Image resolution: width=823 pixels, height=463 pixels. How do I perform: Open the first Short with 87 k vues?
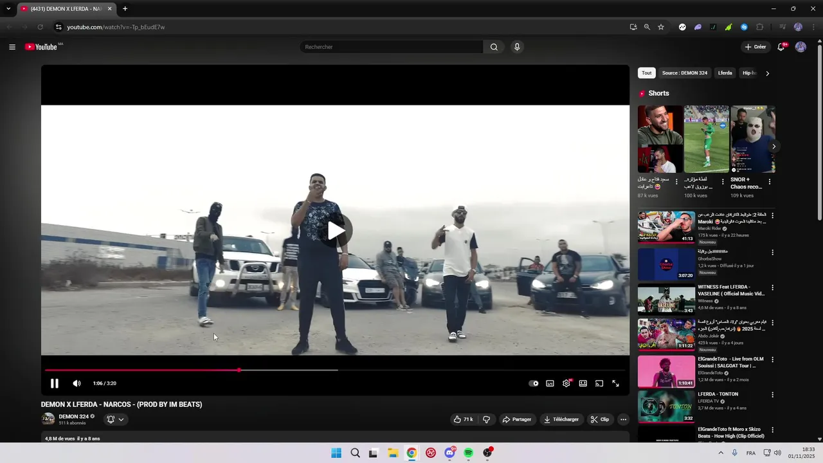tap(660, 139)
